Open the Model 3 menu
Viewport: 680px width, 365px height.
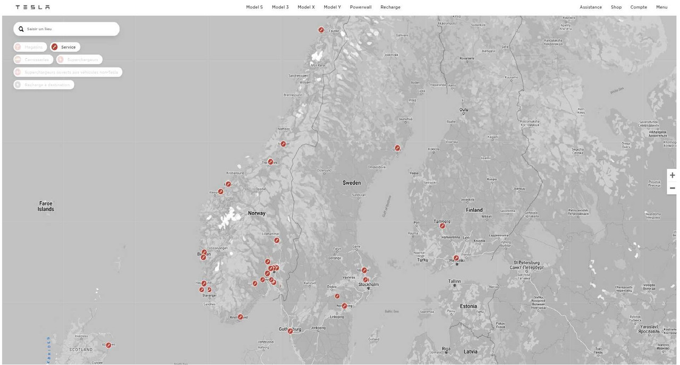280,7
